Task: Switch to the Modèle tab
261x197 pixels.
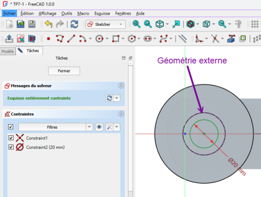Action: pos(8,51)
